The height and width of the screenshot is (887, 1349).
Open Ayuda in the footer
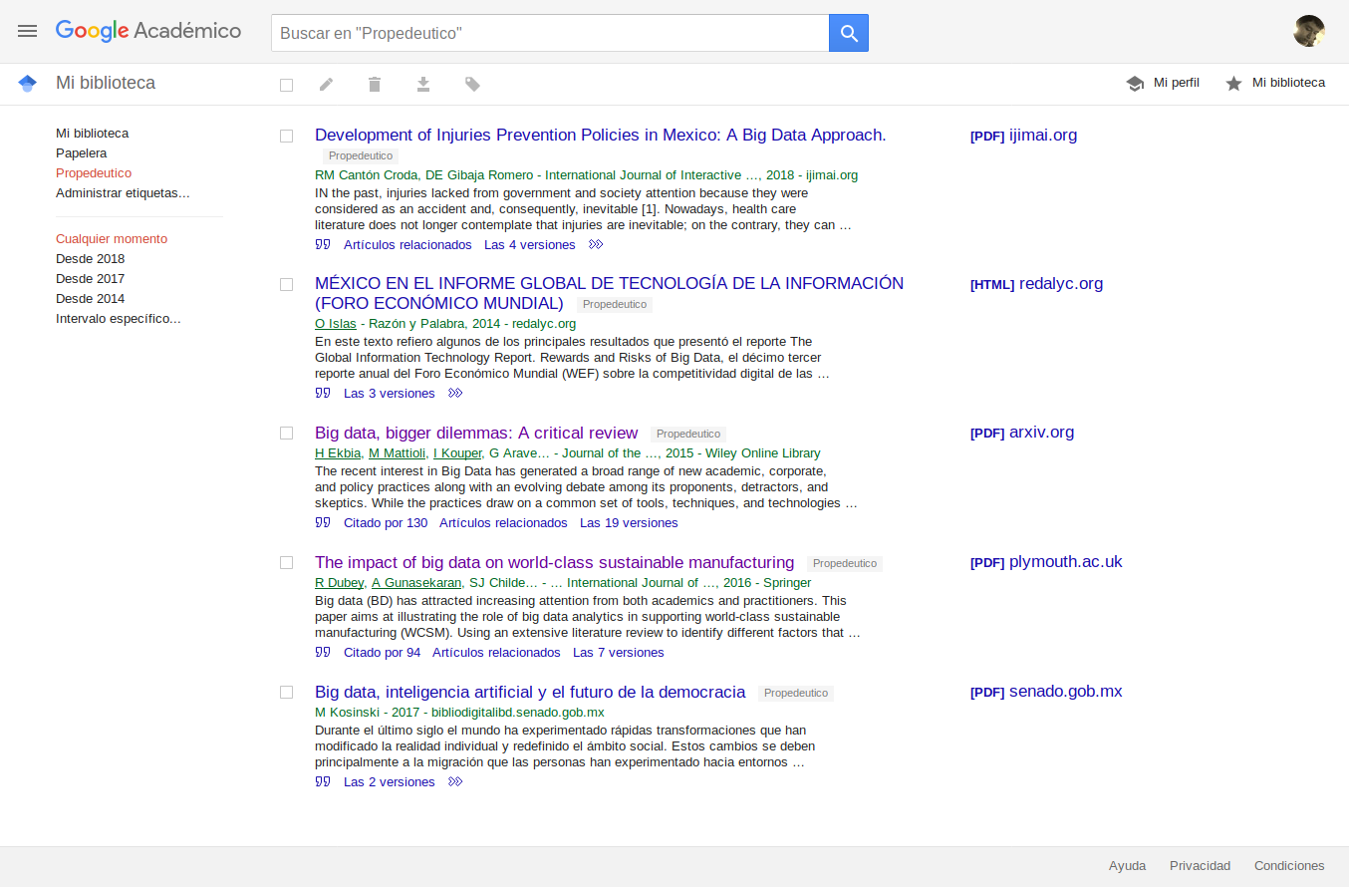point(1127,865)
